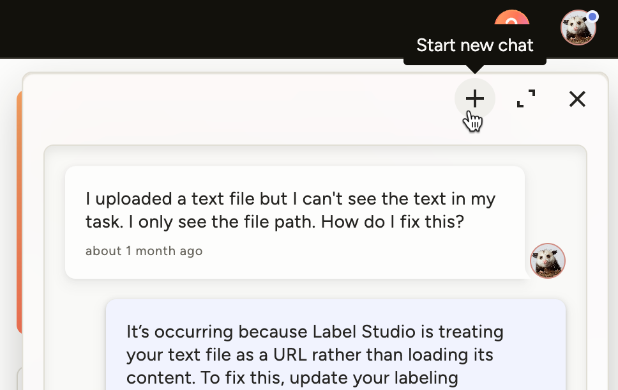This screenshot has height=390, width=618.
Task: Click the 'about 1 month ago' timestamp
Action: 144,251
